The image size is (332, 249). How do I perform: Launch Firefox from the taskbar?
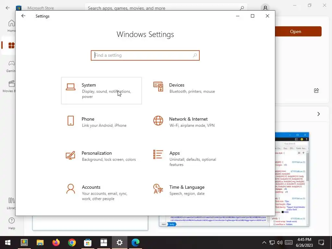tap(56, 243)
